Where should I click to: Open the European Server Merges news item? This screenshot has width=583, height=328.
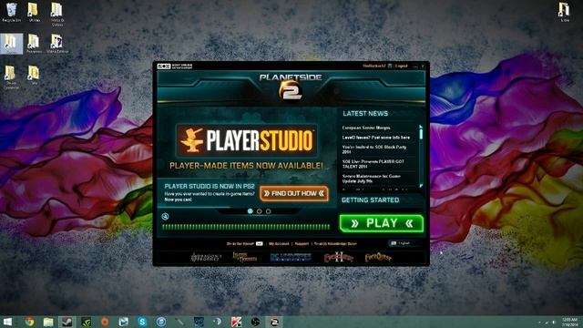(366, 128)
